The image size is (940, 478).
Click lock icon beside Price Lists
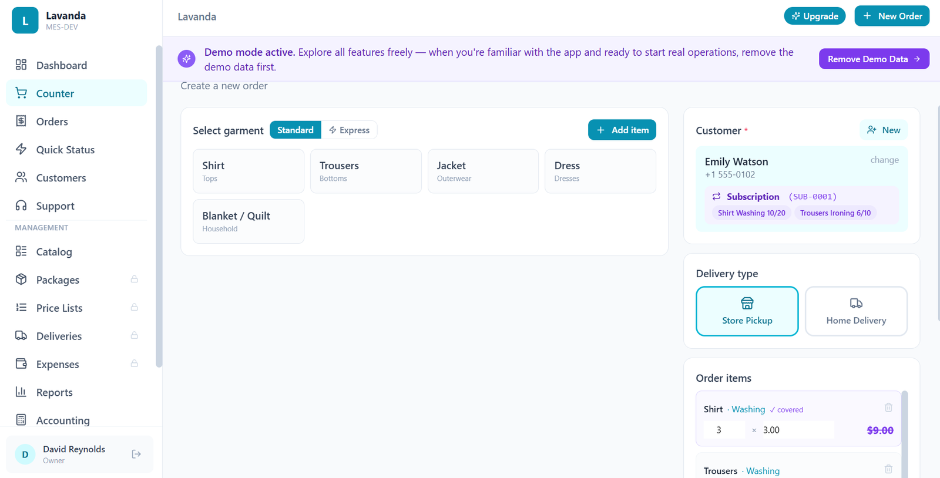click(135, 308)
